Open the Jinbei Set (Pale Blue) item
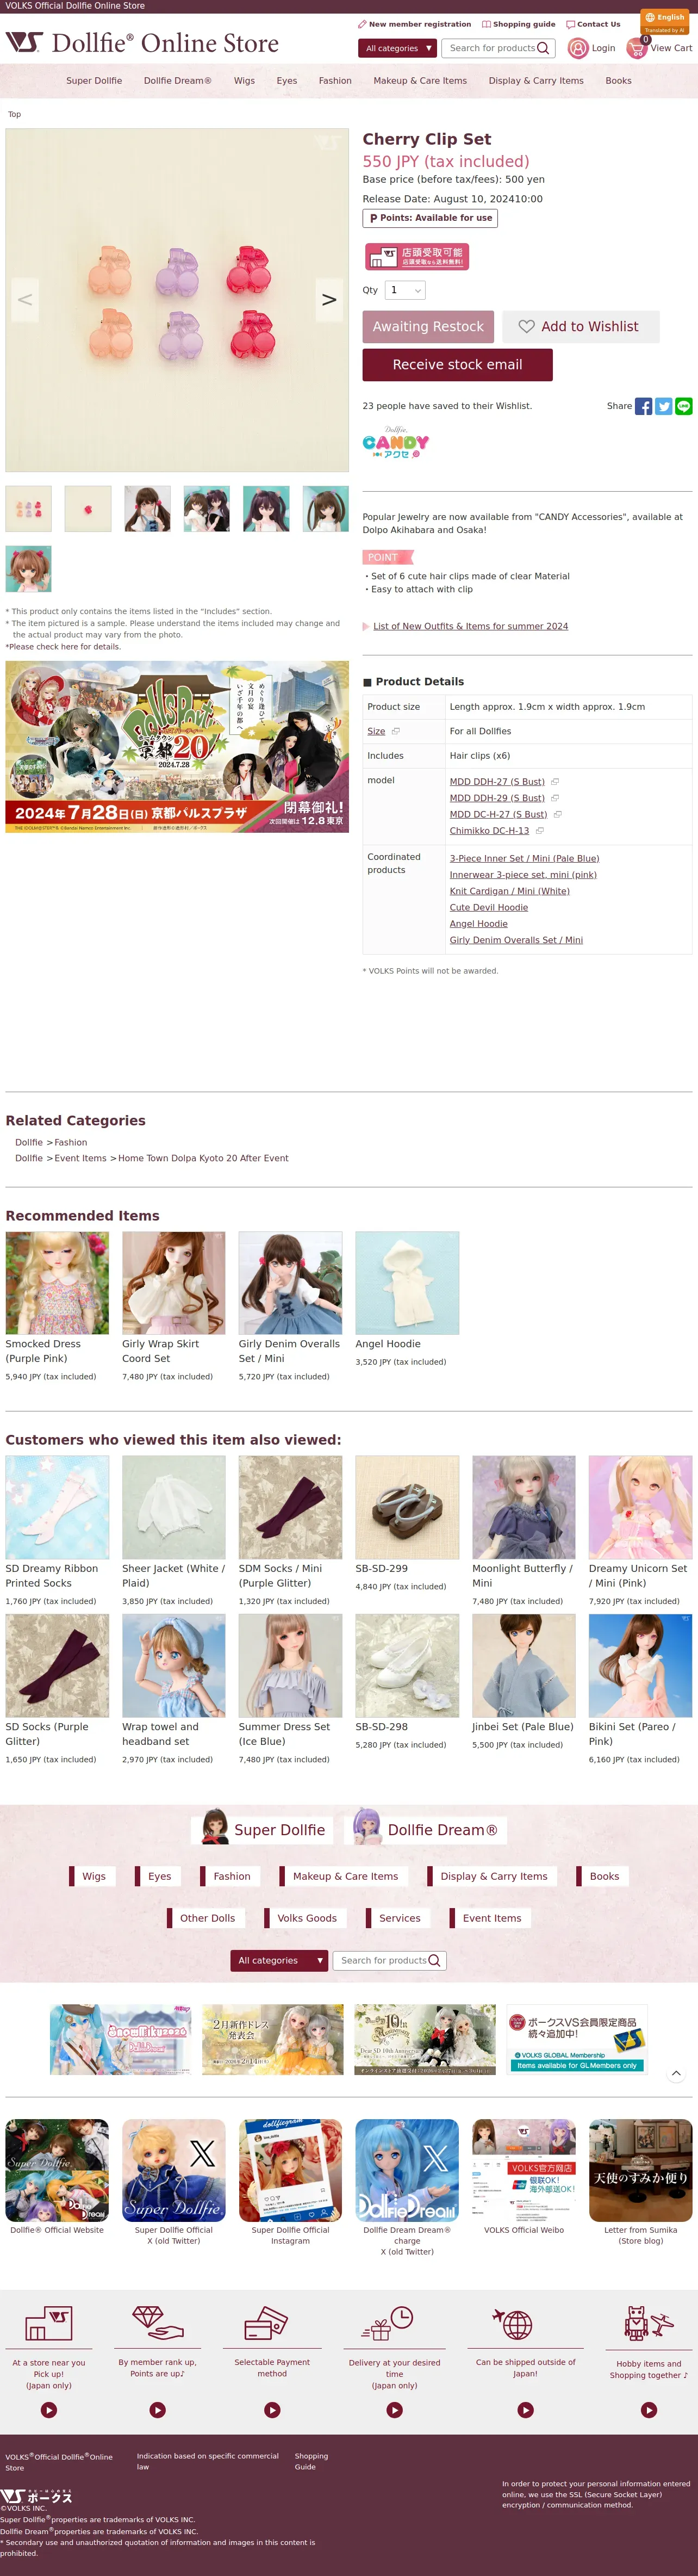The image size is (698, 2576). tap(524, 1665)
